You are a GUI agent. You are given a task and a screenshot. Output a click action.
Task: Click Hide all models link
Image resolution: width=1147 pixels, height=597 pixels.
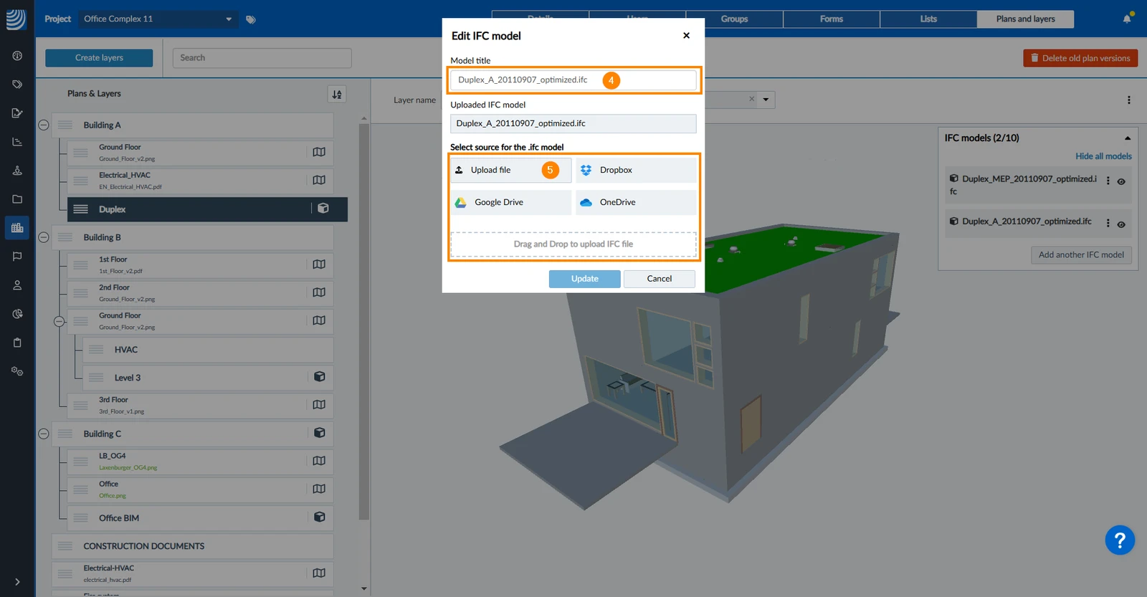[1103, 156]
